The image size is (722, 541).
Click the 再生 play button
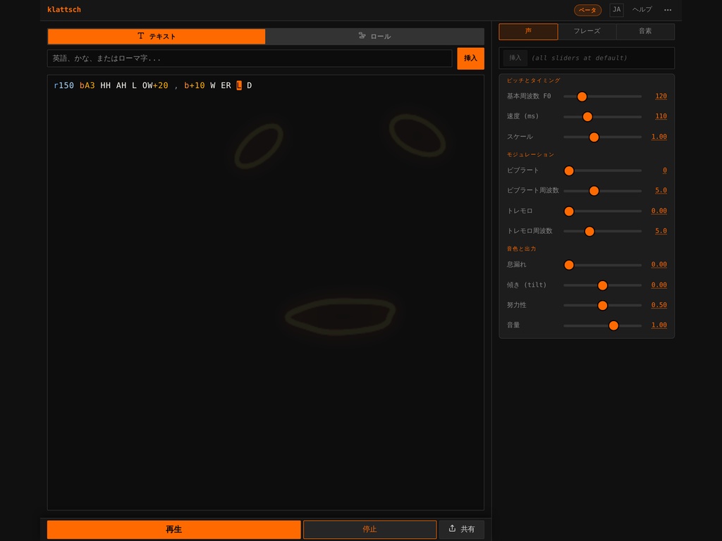click(173, 530)
